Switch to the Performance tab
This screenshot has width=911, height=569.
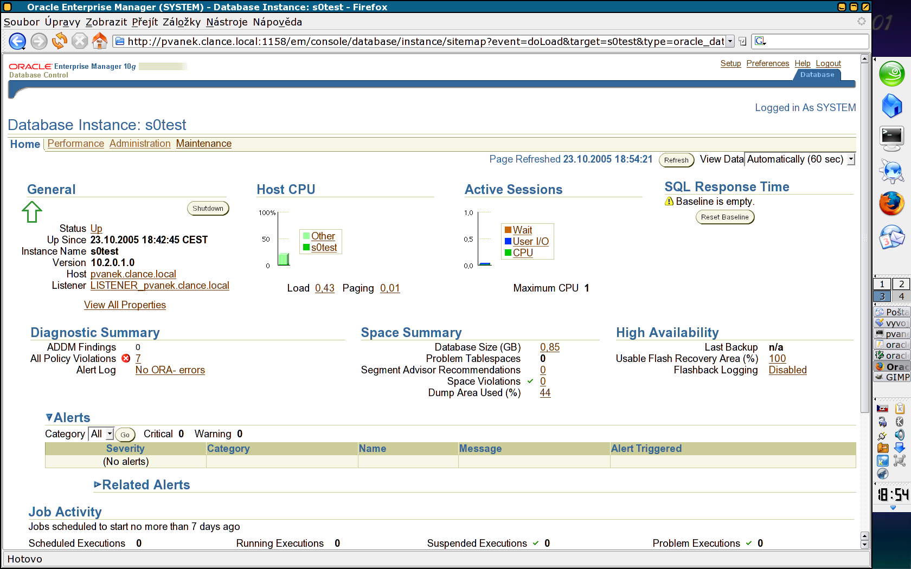point(76,143)
